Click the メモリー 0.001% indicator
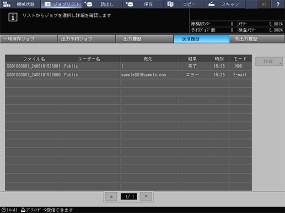 tap(261, 24)
